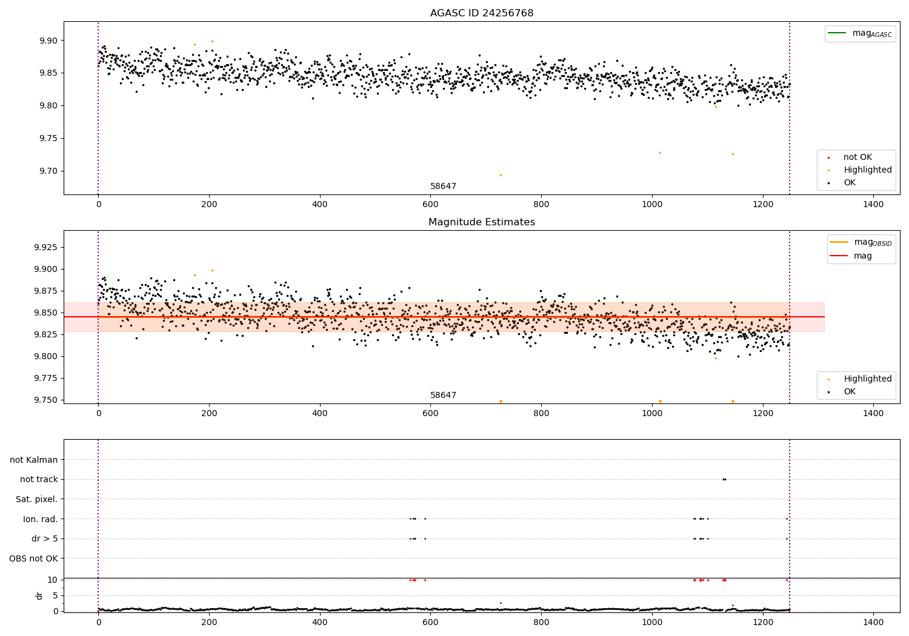Click the "not Kalman" row label

coord(34,460)
